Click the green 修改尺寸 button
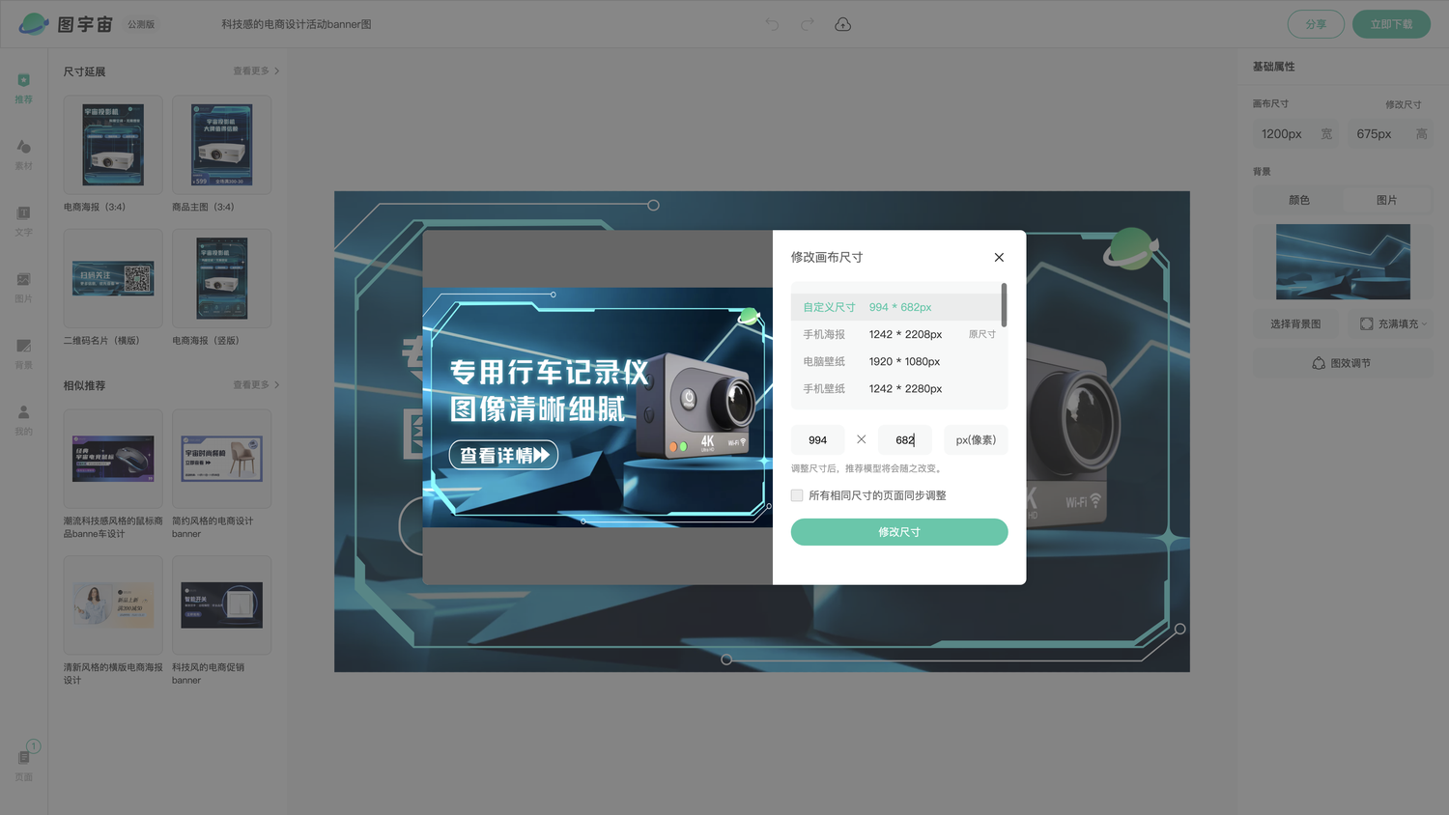Screen dimensions: 1449x815 [x=899, y=532]
